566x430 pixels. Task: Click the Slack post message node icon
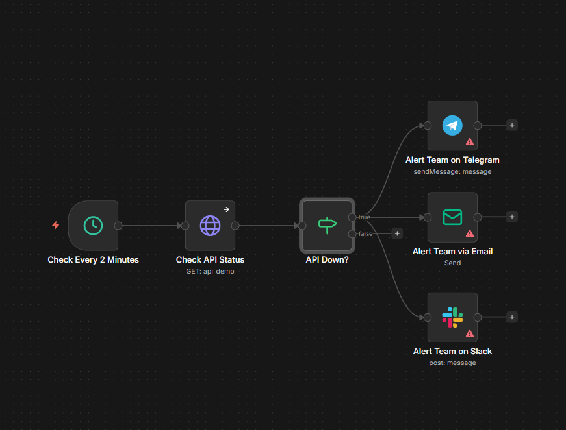(452, 317)
